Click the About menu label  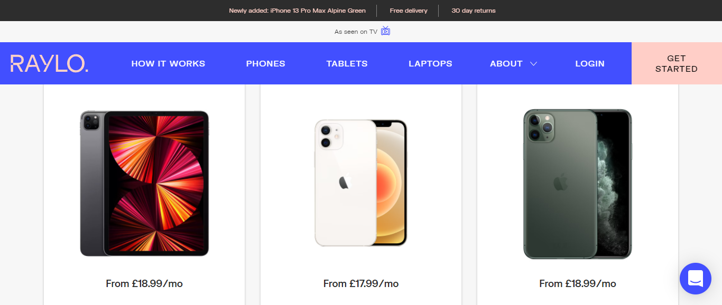click(x=506, y=64)
